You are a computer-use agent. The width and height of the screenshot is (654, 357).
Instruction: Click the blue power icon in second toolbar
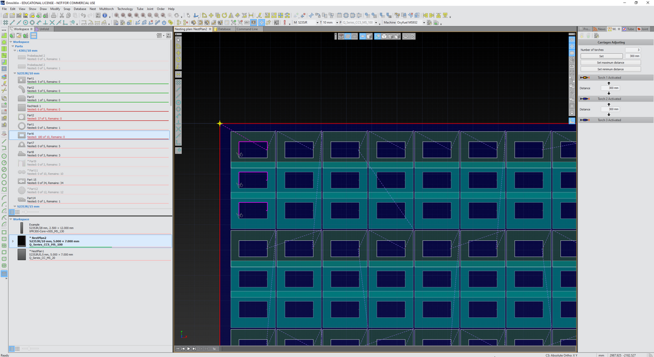click(x=164, y=22)
